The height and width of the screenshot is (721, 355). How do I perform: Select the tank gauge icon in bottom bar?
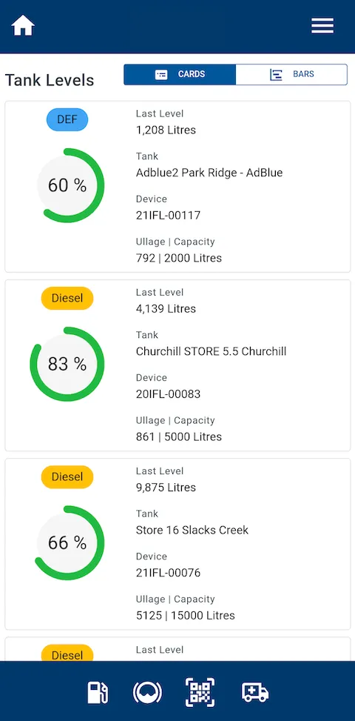point(147,693)
